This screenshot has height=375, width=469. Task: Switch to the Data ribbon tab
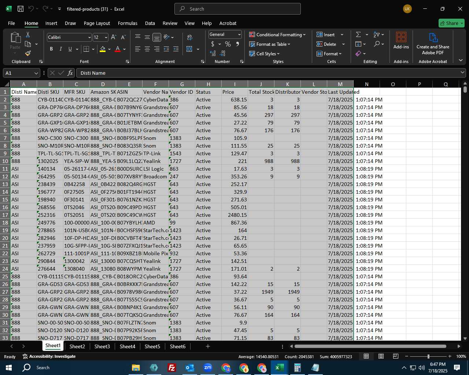tap(150, 23)
